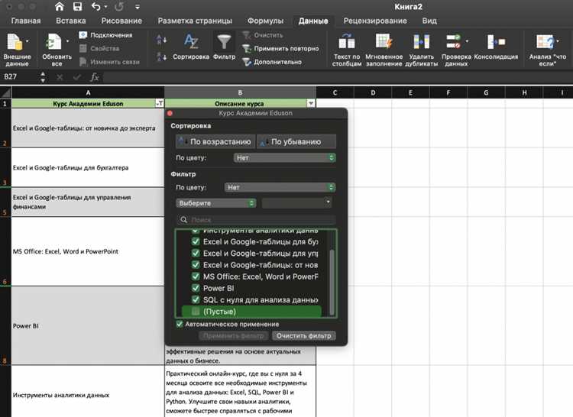Open the Консолидация tool

[496, 42]
